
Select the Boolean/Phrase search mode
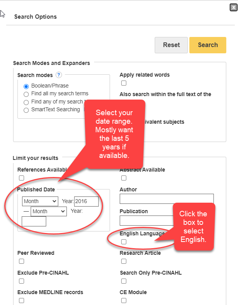click(x=26, y=86)
